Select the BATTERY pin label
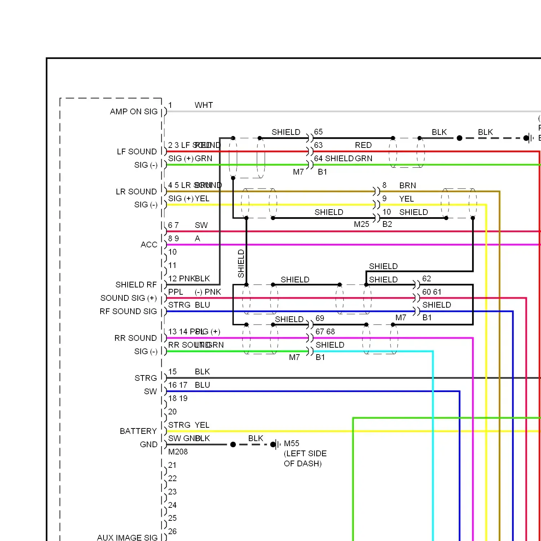Viewport: 541px width, 541px height. (x=138, y=431)
